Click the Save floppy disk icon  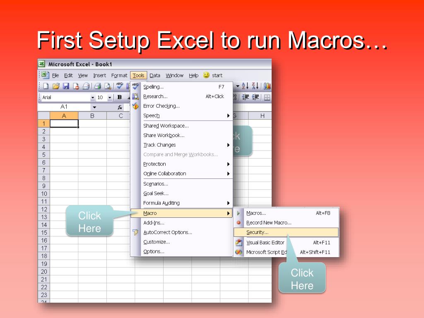[66, 86]
